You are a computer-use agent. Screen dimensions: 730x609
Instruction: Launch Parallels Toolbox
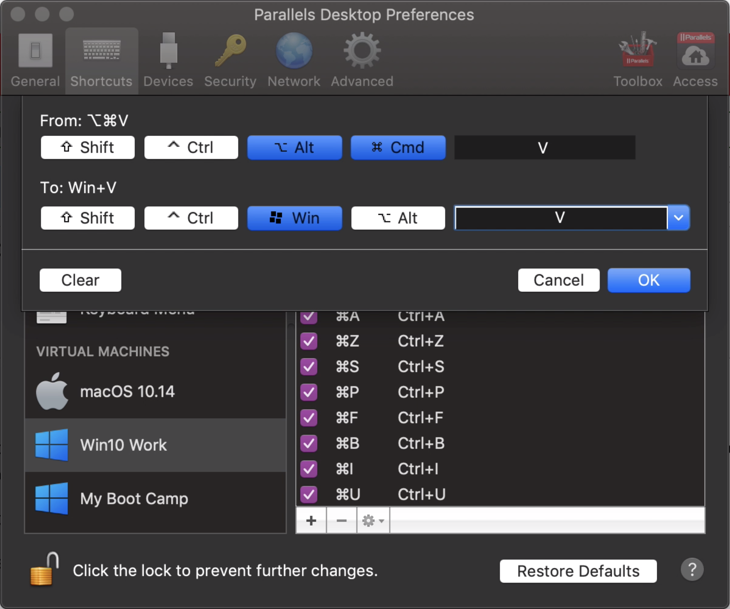click(x=638, y=61)
